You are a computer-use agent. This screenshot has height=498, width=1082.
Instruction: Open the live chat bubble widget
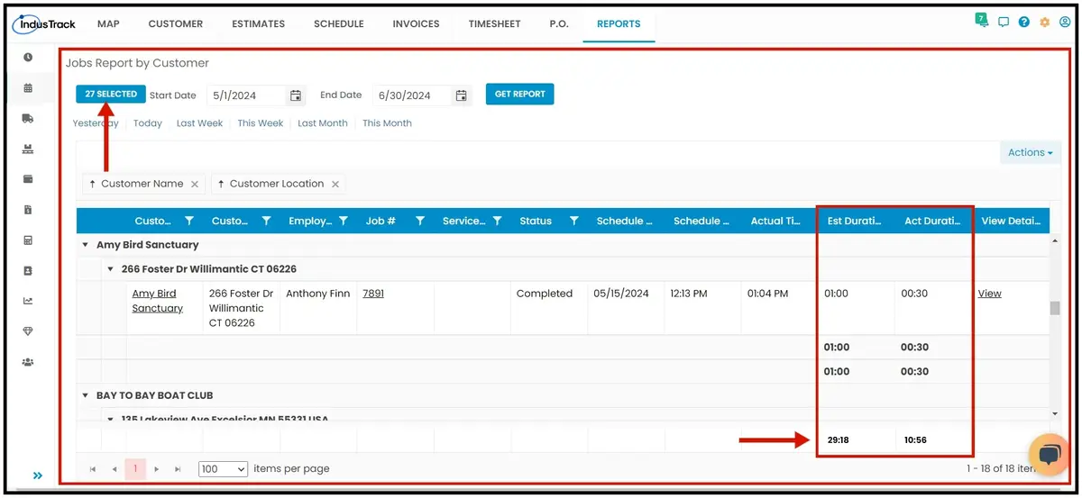tap(1049, 454)
